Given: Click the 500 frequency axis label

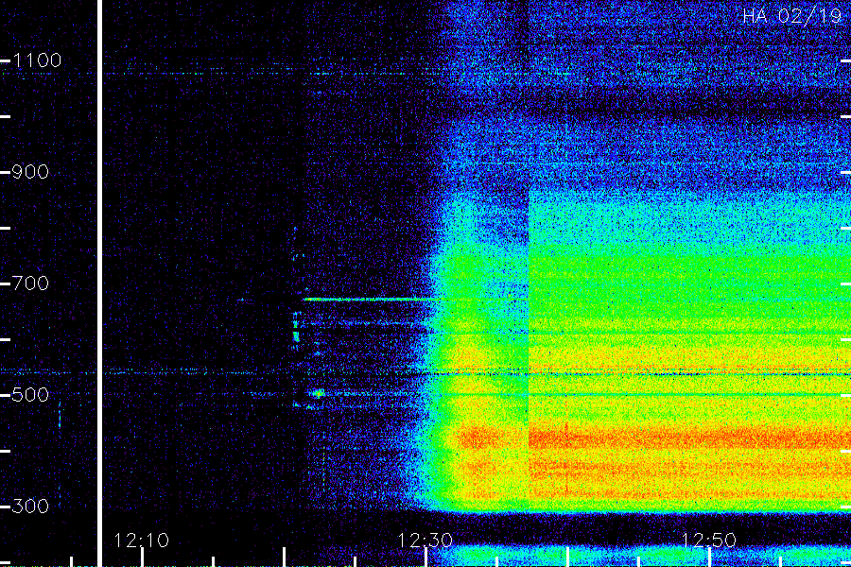Looking at the screenshot, I should 30,394.
